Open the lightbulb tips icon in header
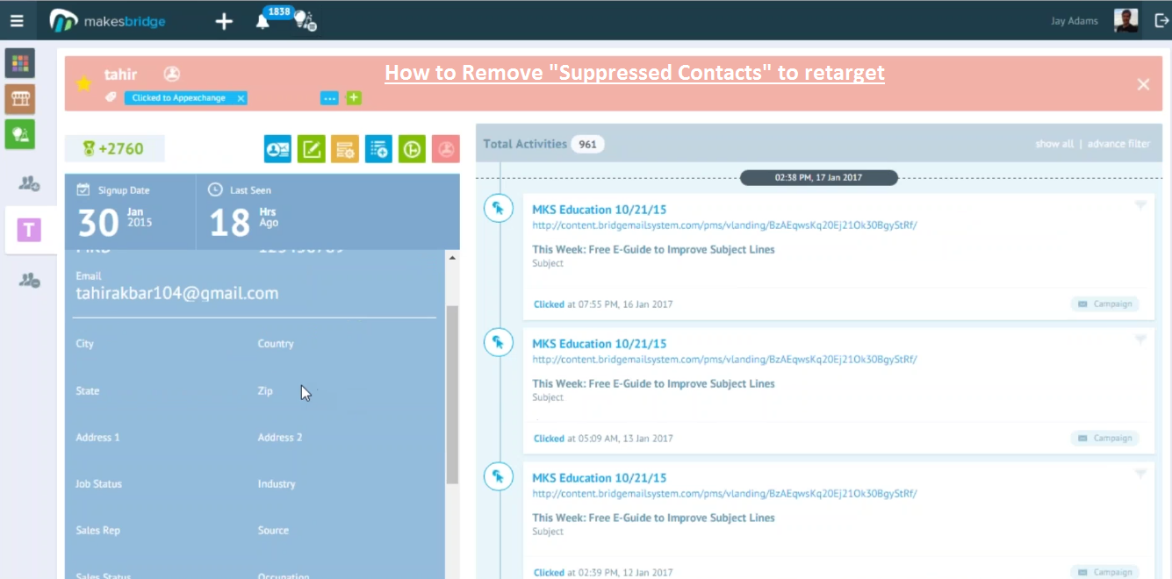The image size is (1172, 579). pyautogui.click(x=304, y=20)
